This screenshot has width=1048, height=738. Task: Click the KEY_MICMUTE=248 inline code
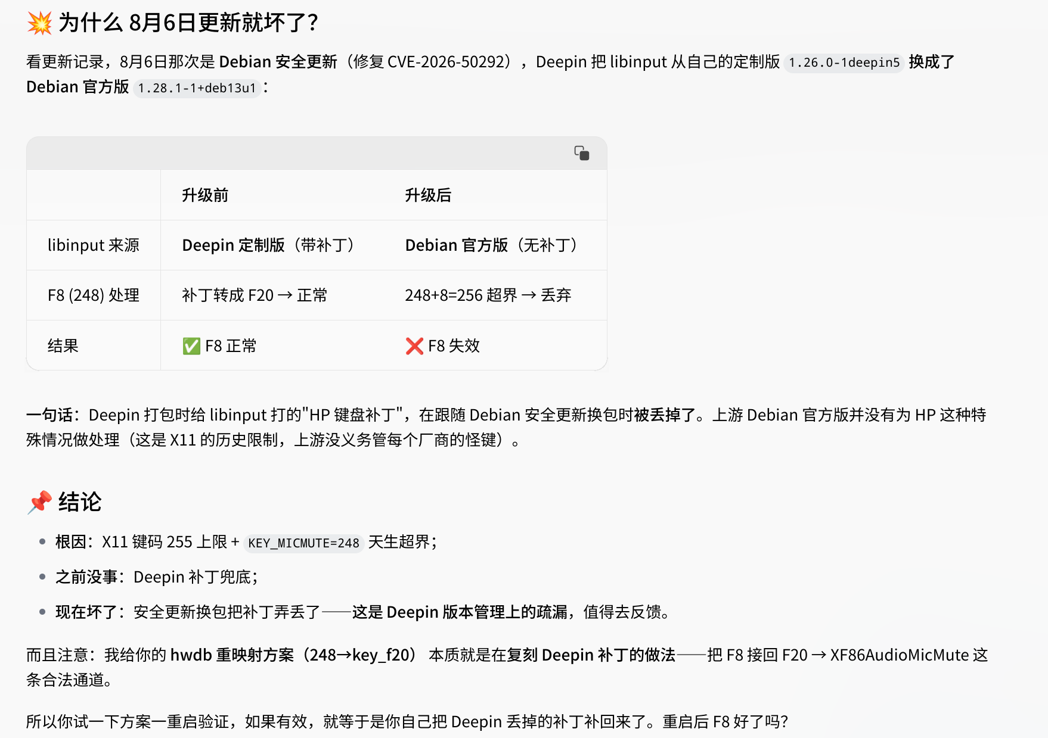point(303,543)
